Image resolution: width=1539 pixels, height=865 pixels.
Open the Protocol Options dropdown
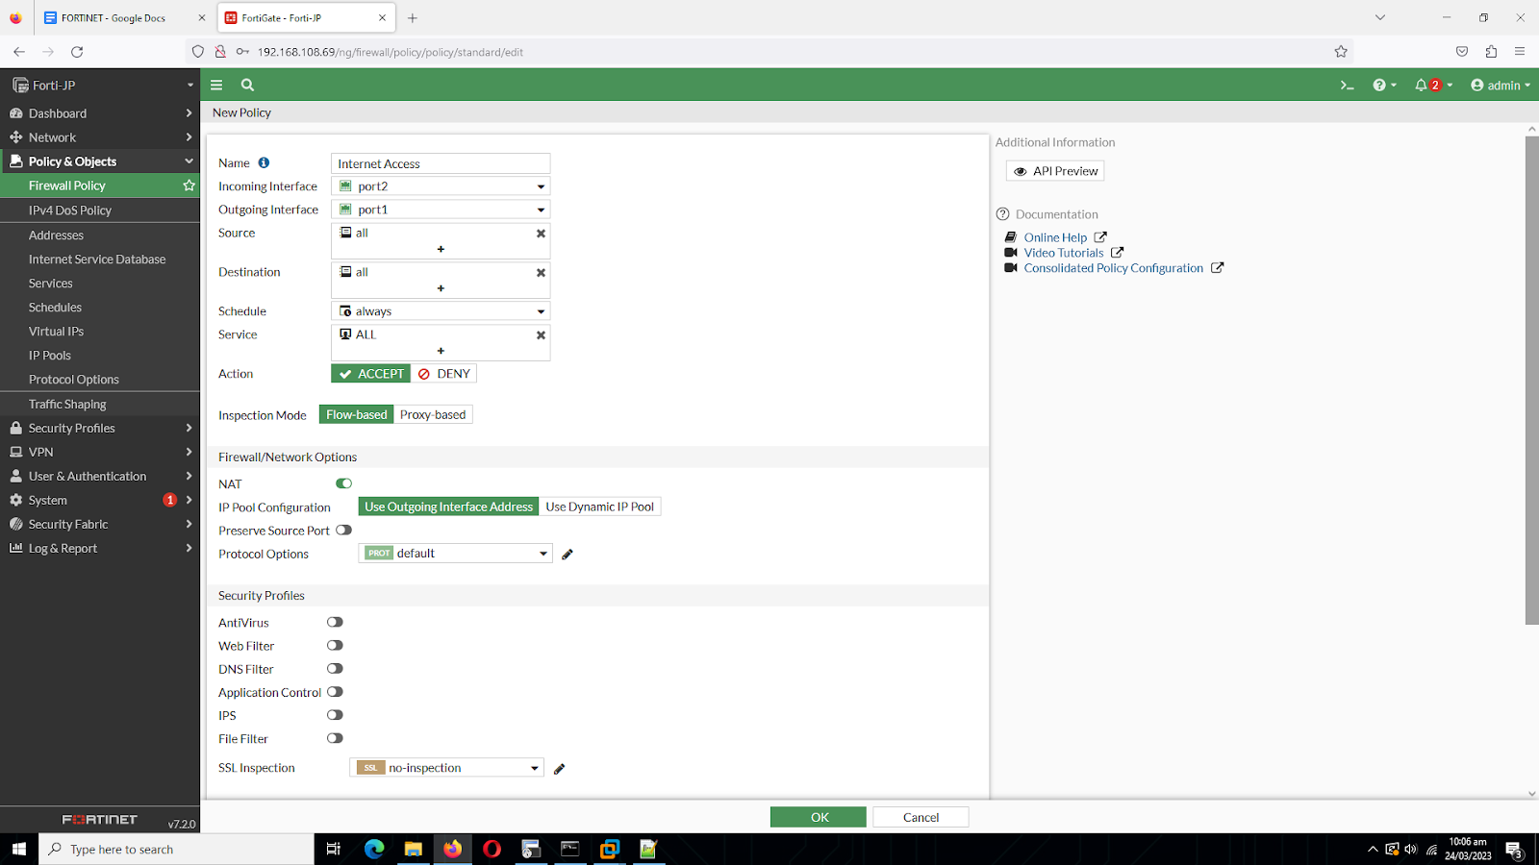(455, 553)
